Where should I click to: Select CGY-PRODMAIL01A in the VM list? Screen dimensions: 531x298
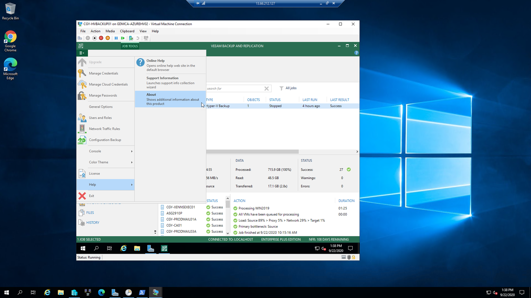[x=181, y=219]
